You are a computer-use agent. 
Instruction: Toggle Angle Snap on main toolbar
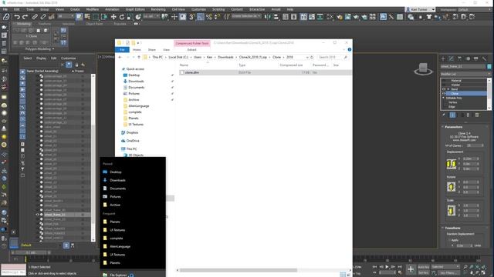(x=201, y=17)
